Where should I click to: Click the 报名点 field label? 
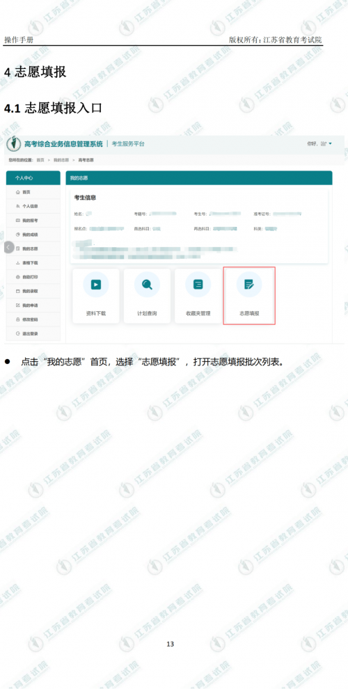coord(81,229)
